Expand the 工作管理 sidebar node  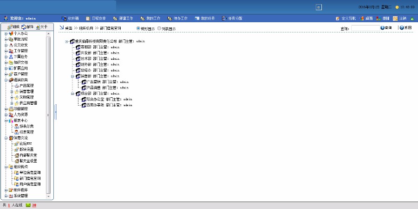tap(6, 51)
